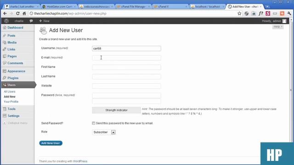This screenshot has width=294, height=165.
Task: Click the Collapse menu arrow icon
Action: point(5,123)
